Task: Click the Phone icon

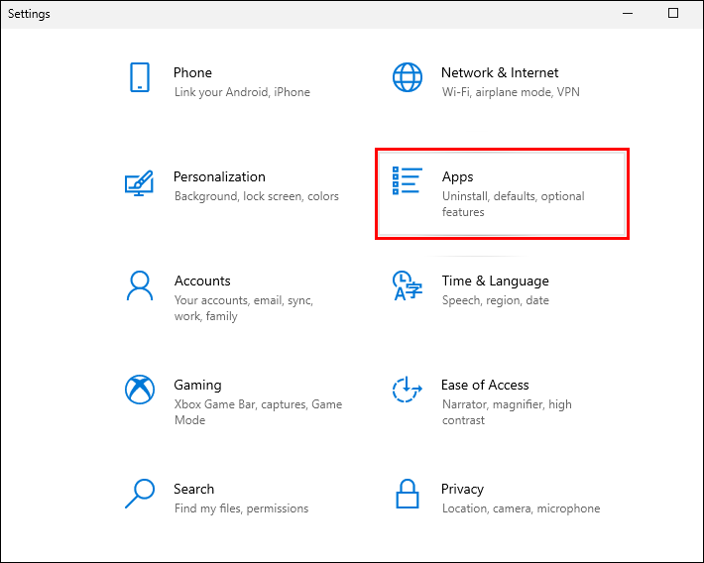Action: [x=139, y=77]
